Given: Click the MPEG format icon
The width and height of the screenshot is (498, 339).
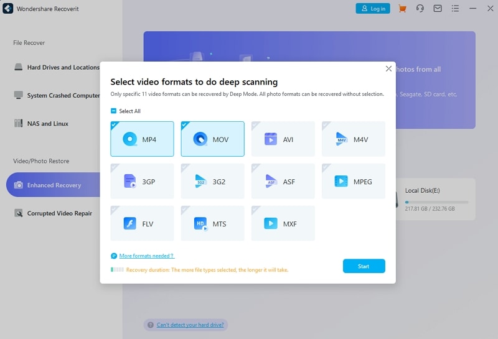Looking at the screenshot, I should [x=341, y=181].
